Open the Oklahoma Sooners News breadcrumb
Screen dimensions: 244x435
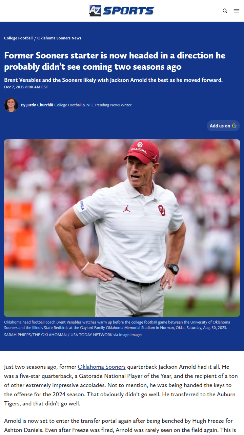[x=59, y=38]
